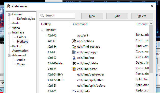Select the edit/line/cut command text
This screenshot has width=160, height=93.
coord(86,58)
